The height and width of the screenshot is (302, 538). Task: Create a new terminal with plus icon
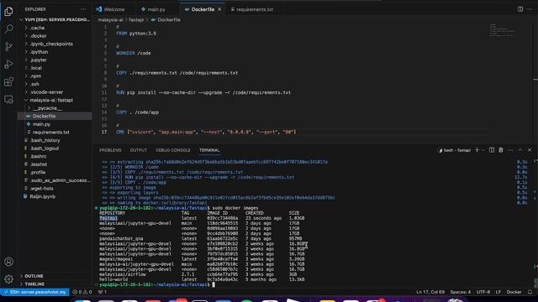click(477, 150)
